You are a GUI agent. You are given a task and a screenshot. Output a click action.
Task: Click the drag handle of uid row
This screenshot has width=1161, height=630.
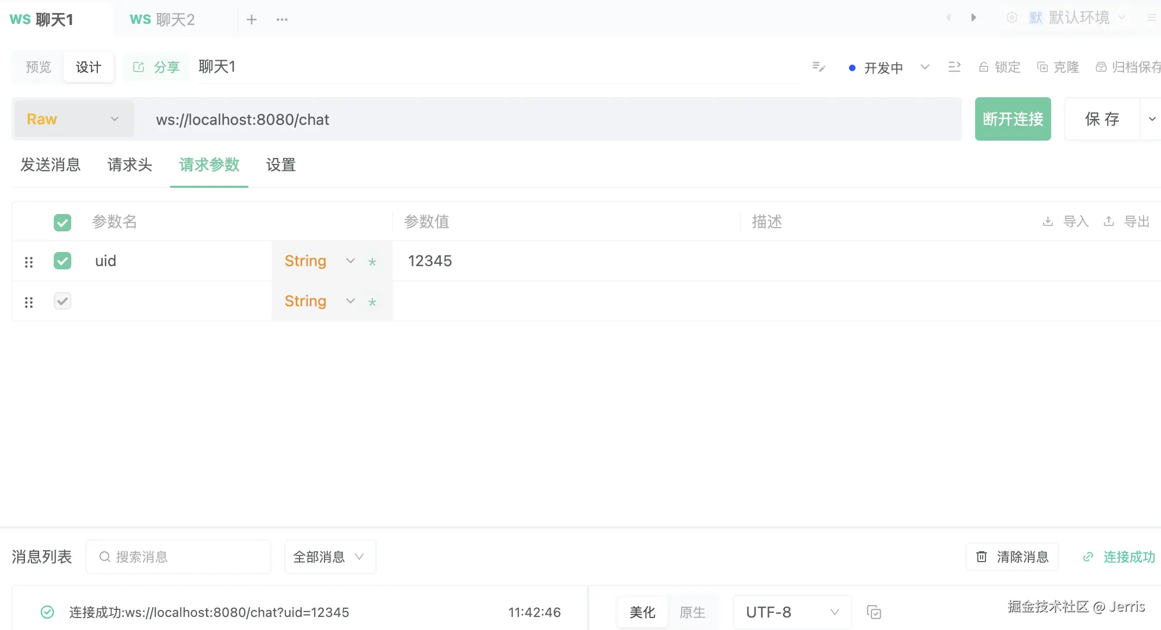click(29, 262)
